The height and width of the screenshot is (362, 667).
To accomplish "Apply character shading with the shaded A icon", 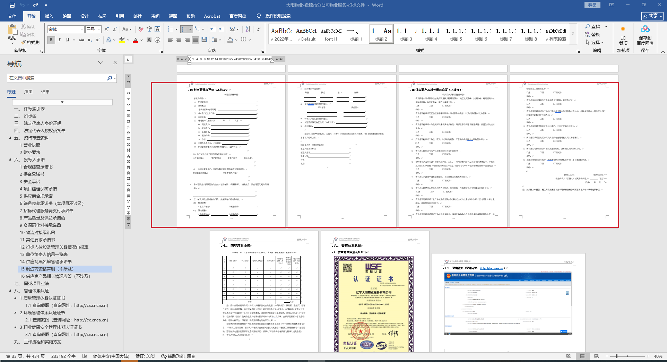I will (149, 40).
